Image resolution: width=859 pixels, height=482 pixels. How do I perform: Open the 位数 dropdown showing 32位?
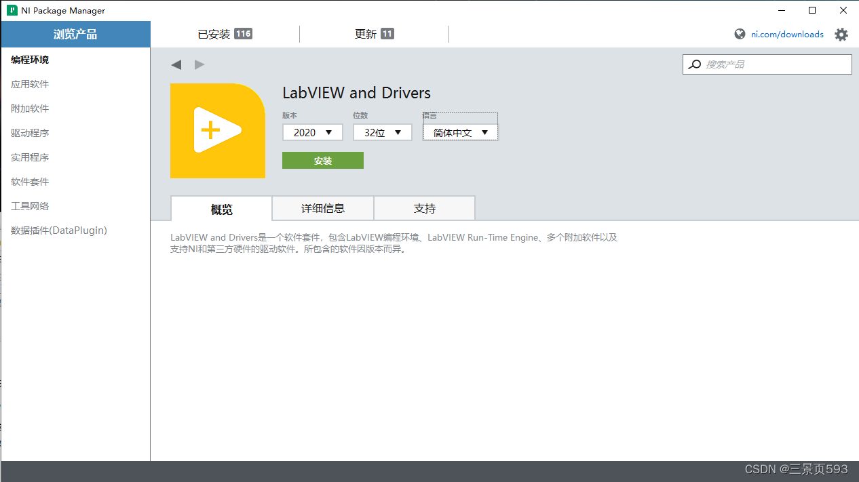382,132
